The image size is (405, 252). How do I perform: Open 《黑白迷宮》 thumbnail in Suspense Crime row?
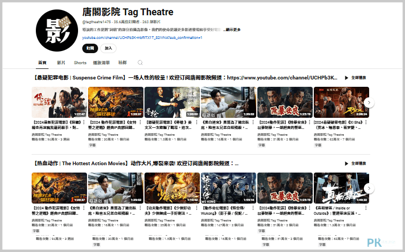pyautogui.click(x=228, y=102)
